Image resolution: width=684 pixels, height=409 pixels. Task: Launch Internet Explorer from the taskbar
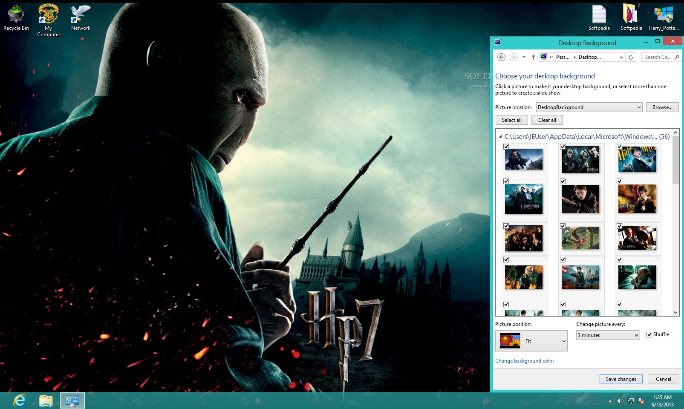pyautogui.click(x=20, y=400)
